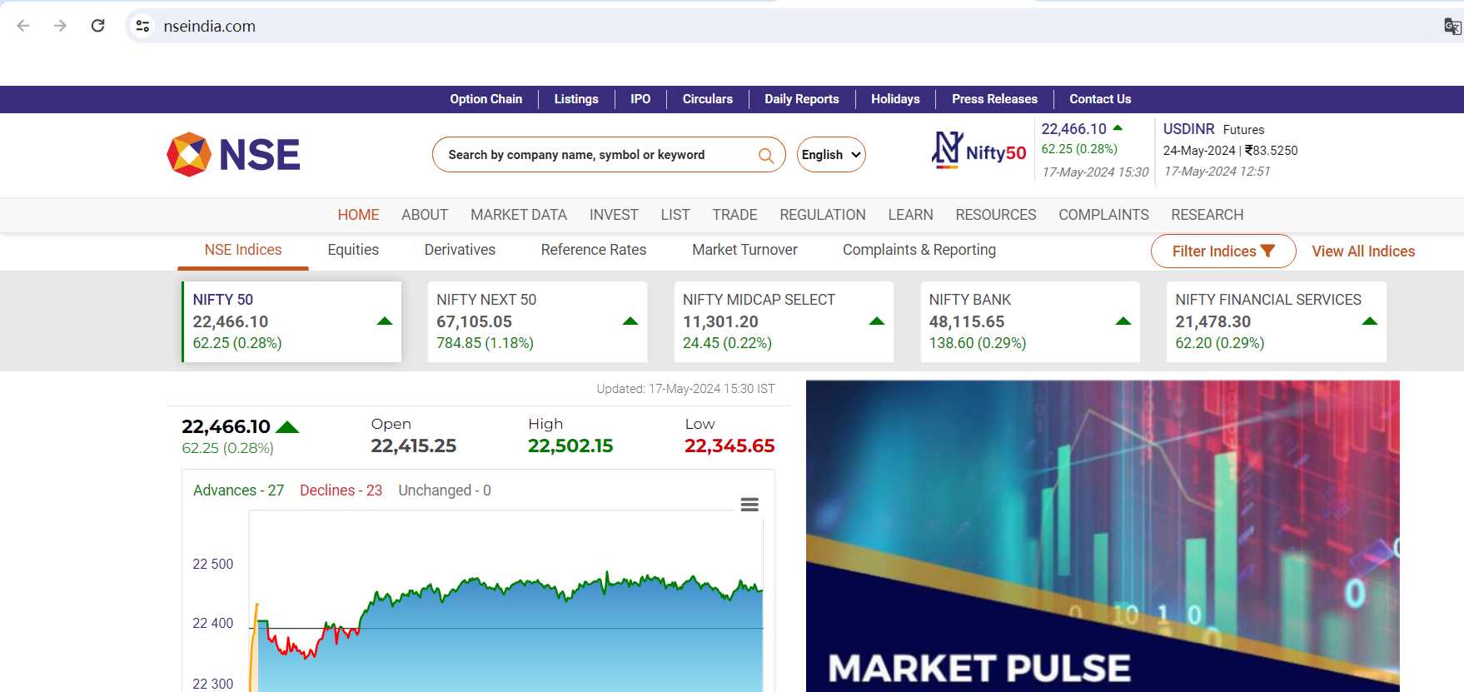
Task: Select the NIFTY 50 index card
Action: coord(291,321)
